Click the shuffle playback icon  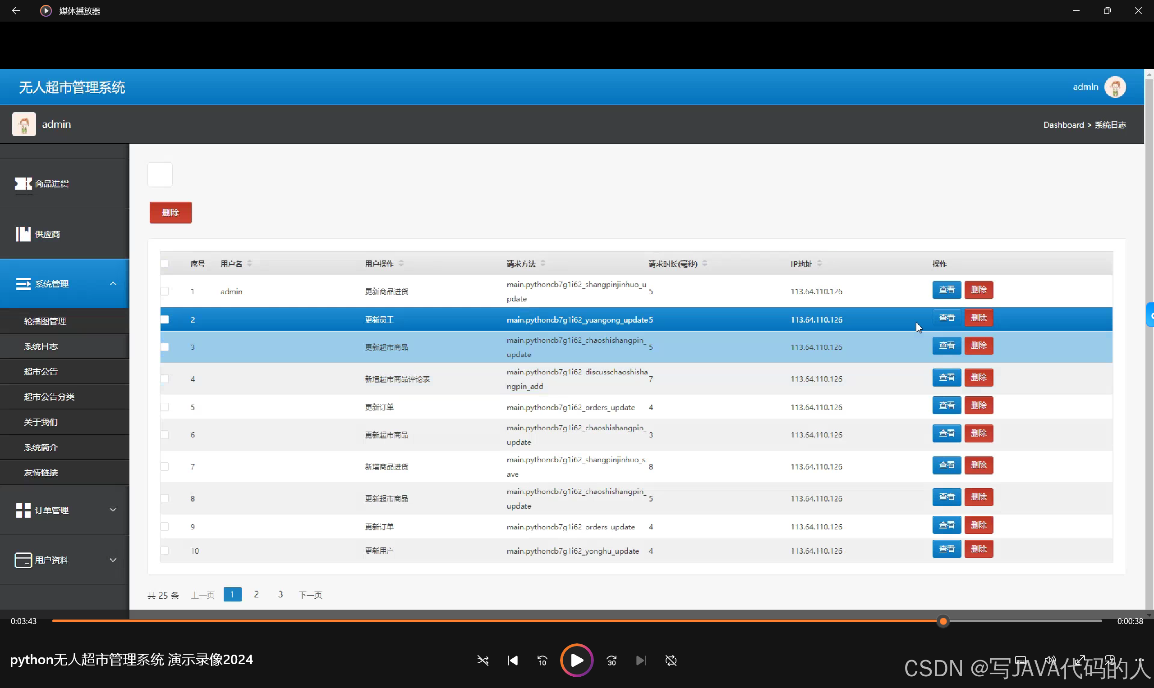[x=483, y=660]
